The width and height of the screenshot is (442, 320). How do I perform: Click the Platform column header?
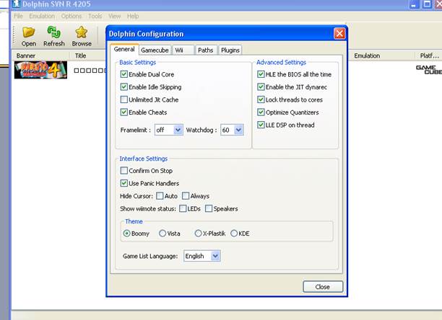tap(429, 55)
